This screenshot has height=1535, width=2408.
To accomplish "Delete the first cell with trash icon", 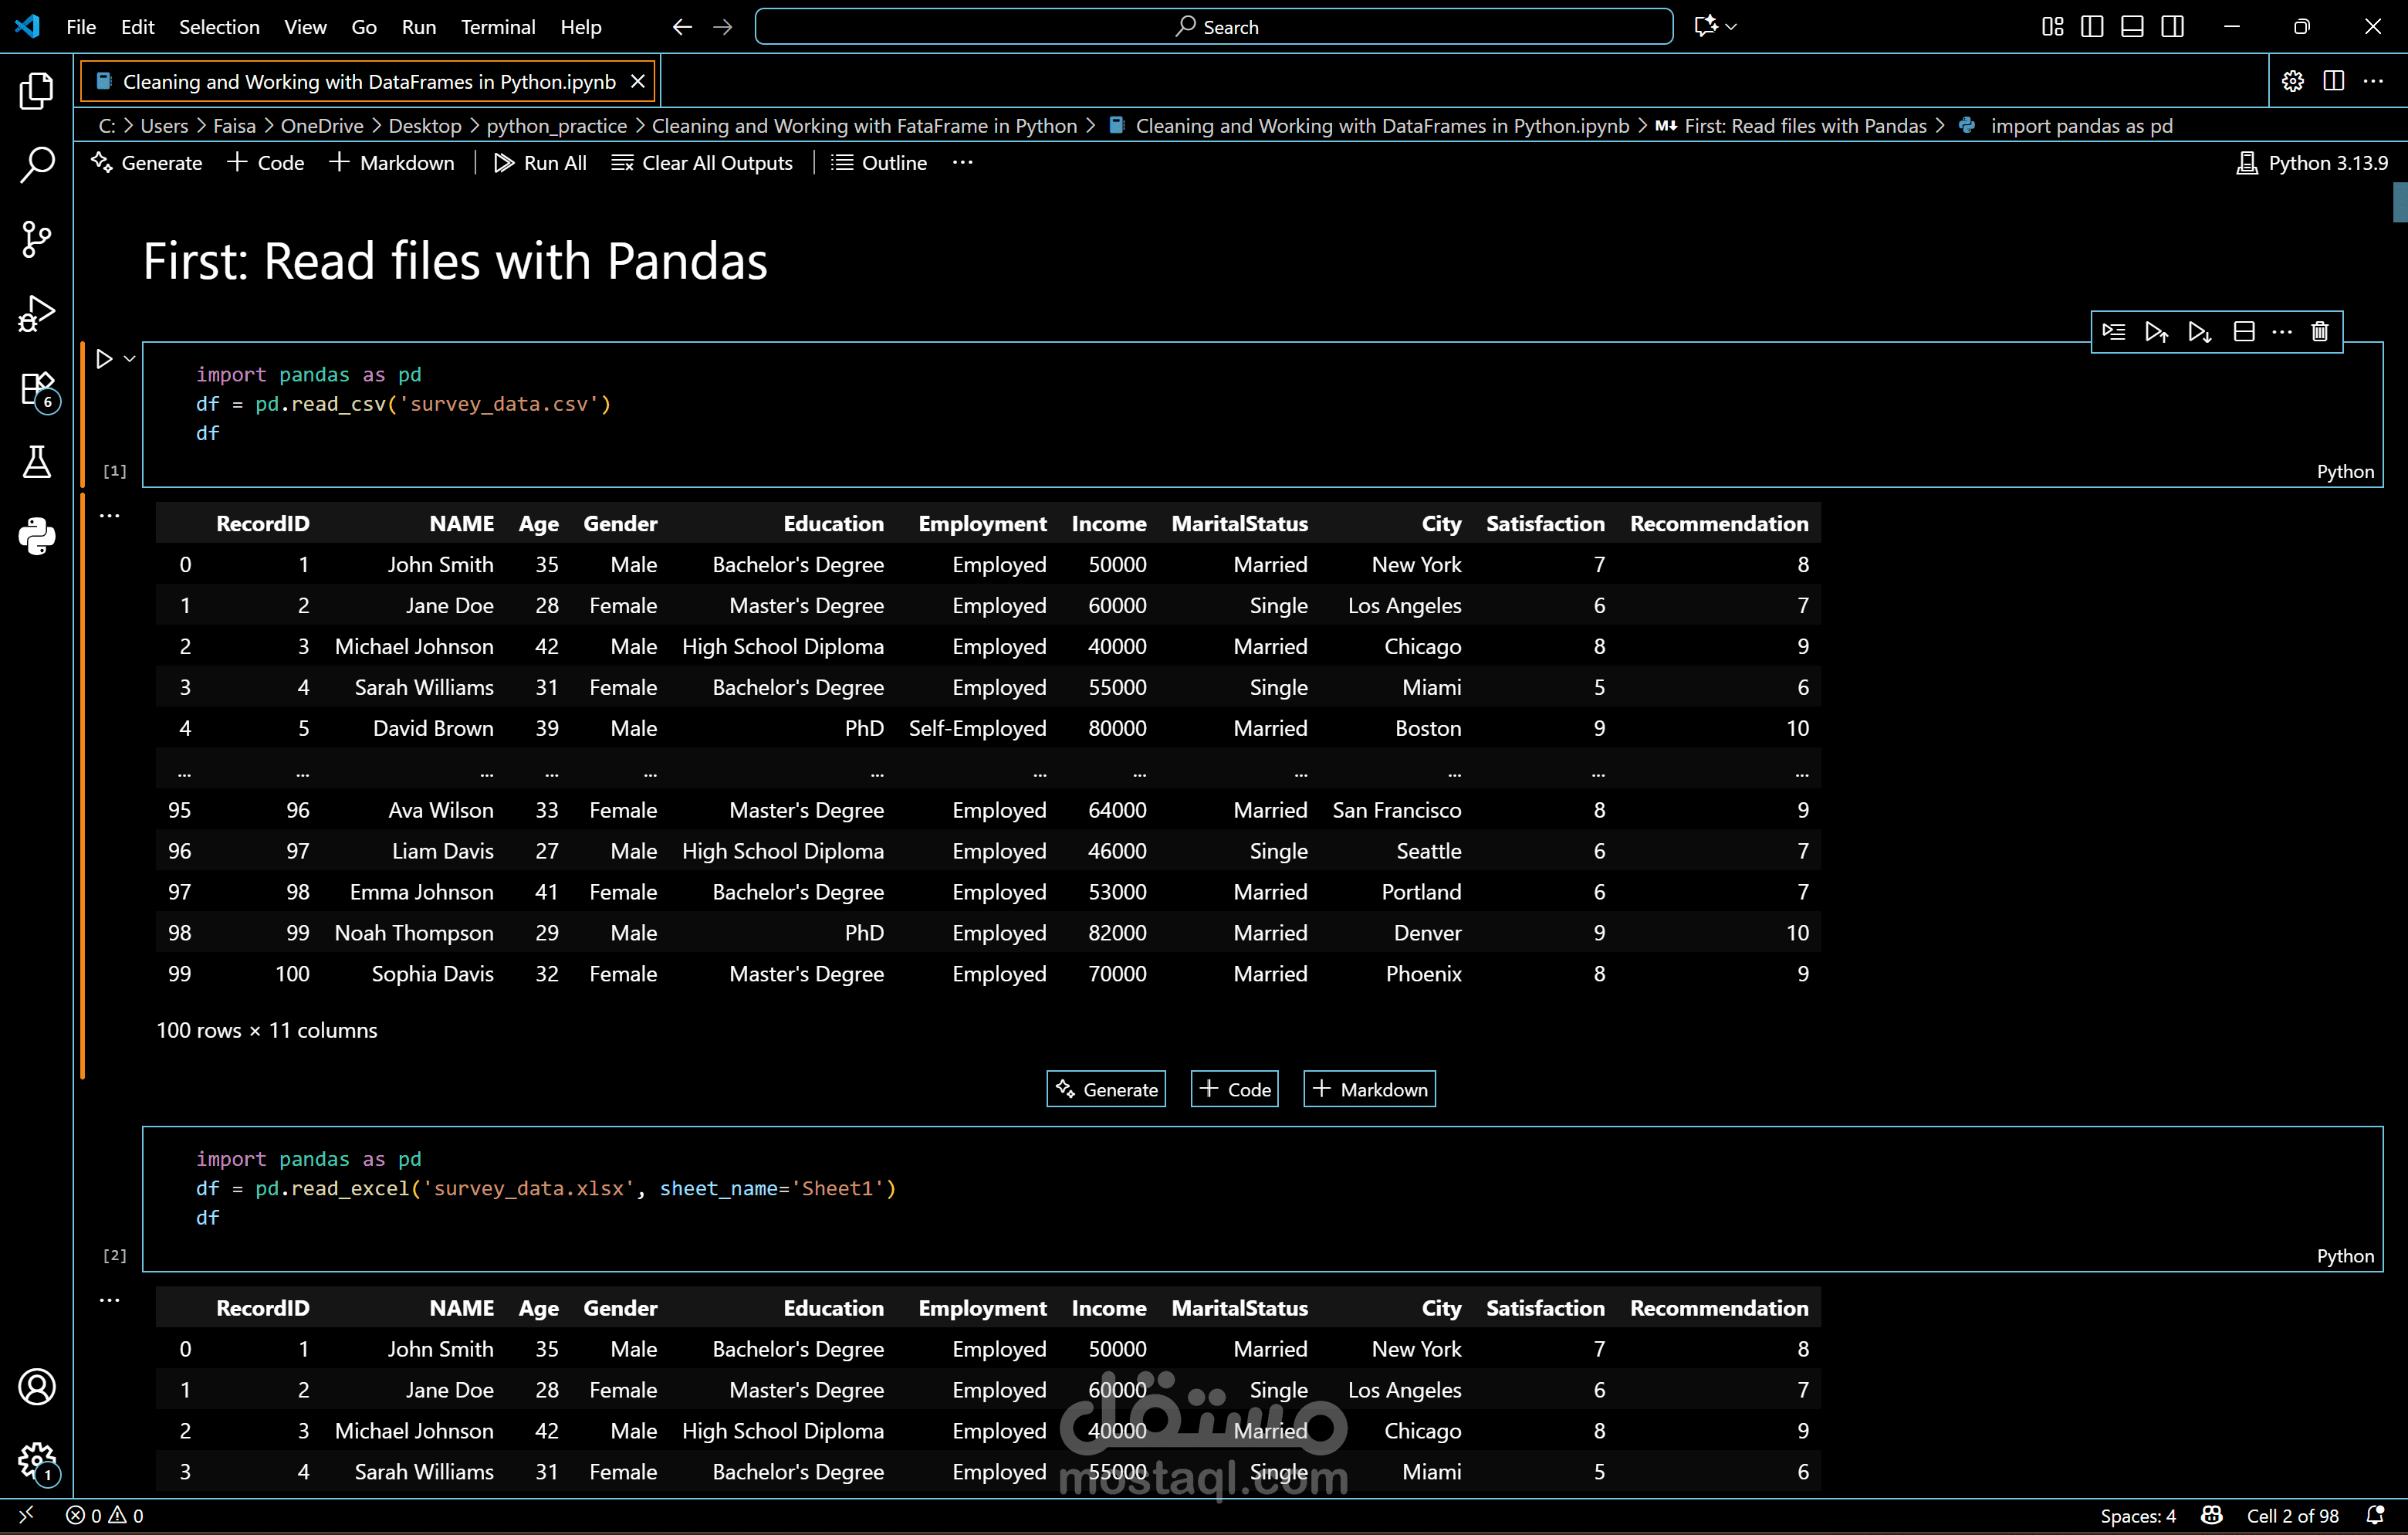I will (2319, 331).
